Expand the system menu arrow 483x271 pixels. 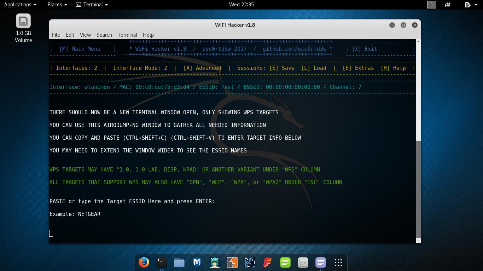476,5
